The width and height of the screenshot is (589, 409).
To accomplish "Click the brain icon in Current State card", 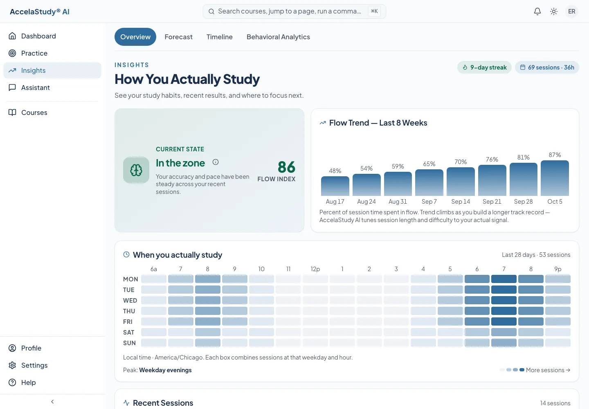I will (x=136, y=170).
